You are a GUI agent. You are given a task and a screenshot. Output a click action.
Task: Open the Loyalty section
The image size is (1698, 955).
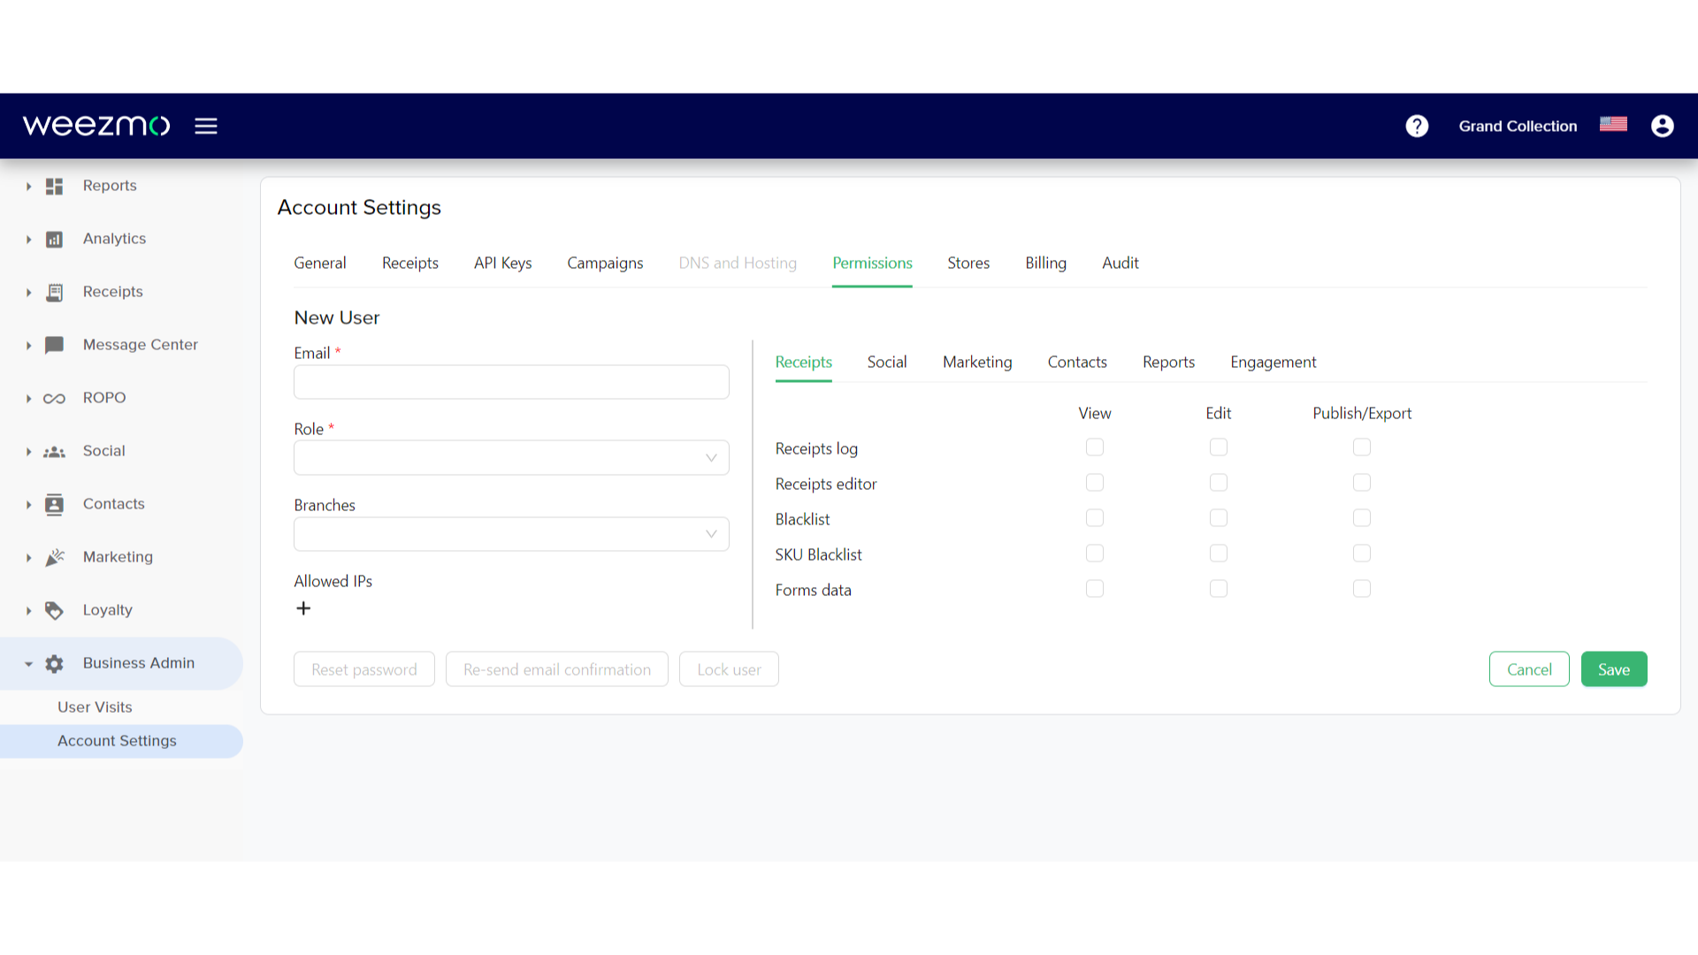coord(107,608)
